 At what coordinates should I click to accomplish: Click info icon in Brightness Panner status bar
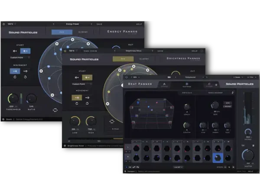(x=65, y=146)
